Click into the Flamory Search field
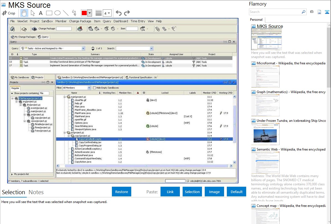The image size is (331, 224). [275, 12]
